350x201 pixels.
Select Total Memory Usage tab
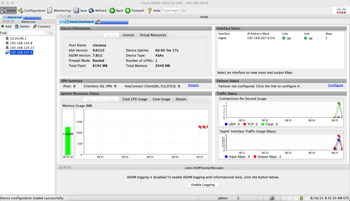(101, 99)
